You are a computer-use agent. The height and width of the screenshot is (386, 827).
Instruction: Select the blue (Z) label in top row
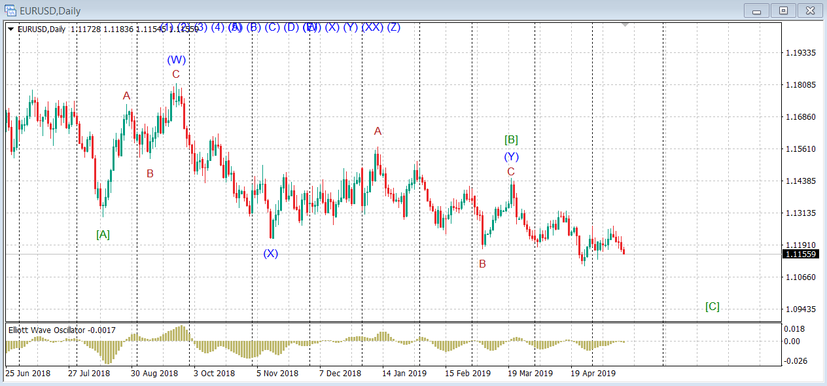tap(393, 27)
